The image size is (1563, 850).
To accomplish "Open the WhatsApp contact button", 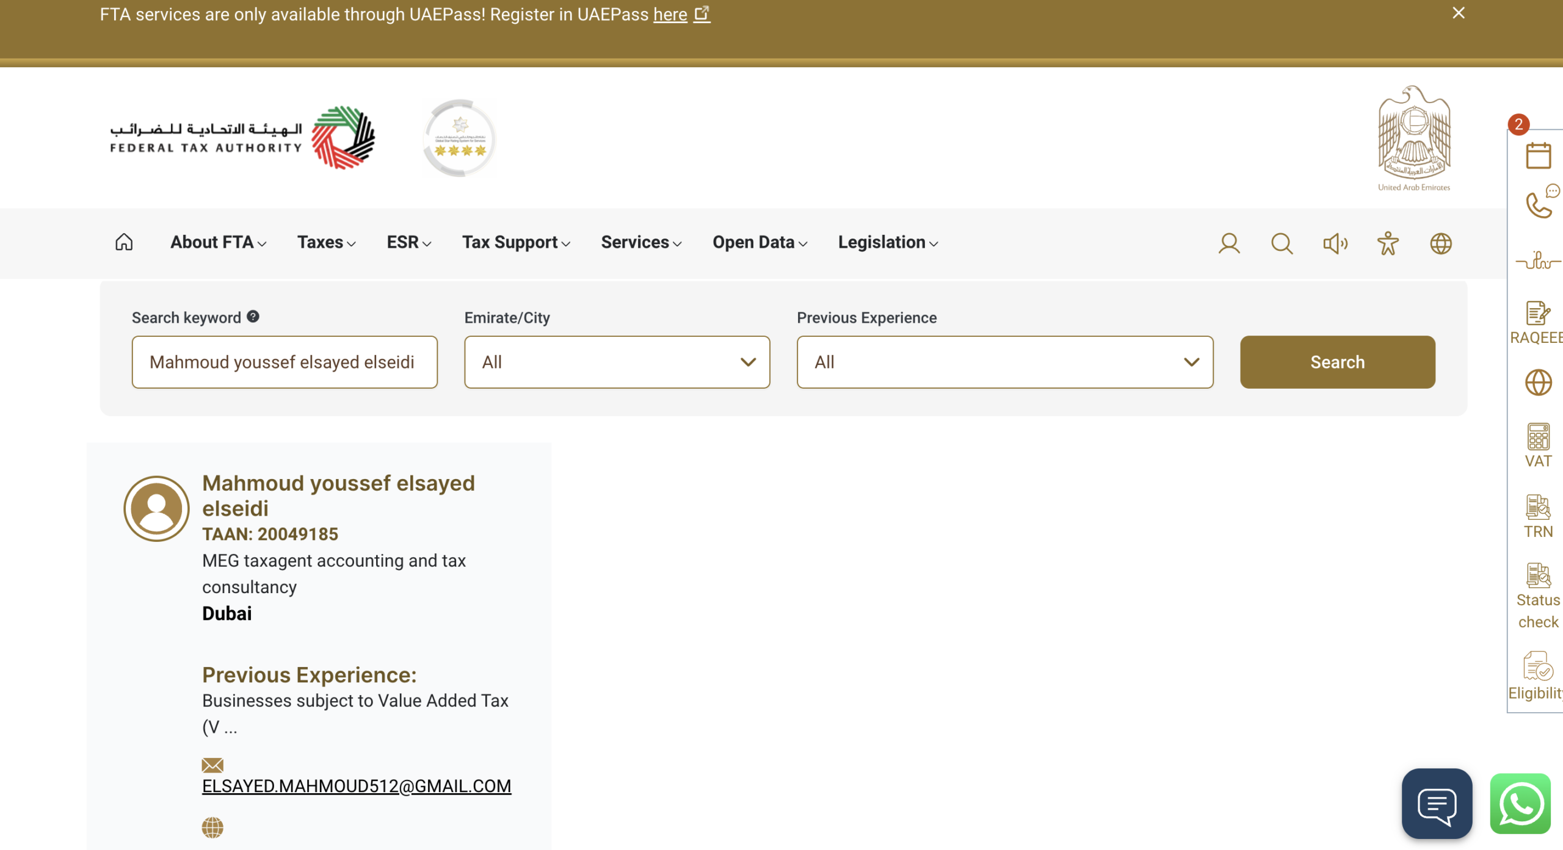I will 1520,804.
